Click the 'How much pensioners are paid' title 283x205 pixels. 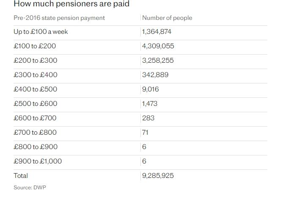pos(71,4)
